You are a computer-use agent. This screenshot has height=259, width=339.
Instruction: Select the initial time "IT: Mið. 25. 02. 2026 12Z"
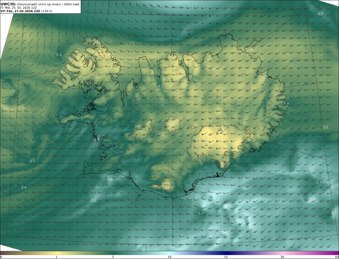tap(18, 8)
